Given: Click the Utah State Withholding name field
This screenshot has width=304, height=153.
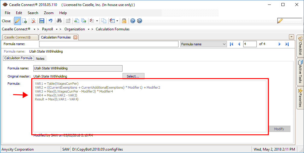Looking at the screenshot, I should (x=78, y=68).
